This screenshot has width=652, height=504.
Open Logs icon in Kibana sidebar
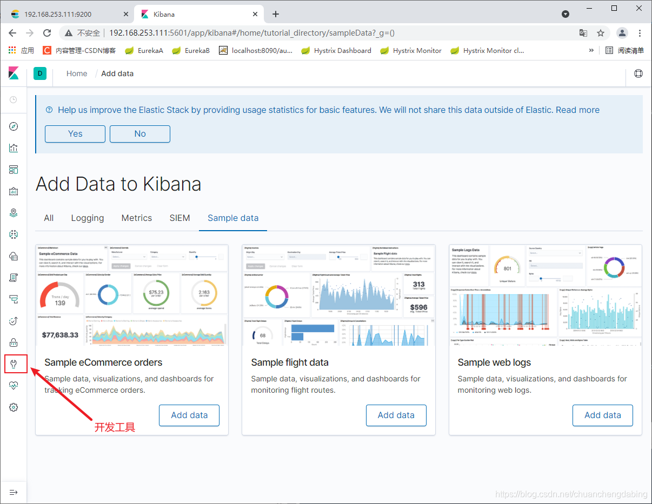click(14, 278)
